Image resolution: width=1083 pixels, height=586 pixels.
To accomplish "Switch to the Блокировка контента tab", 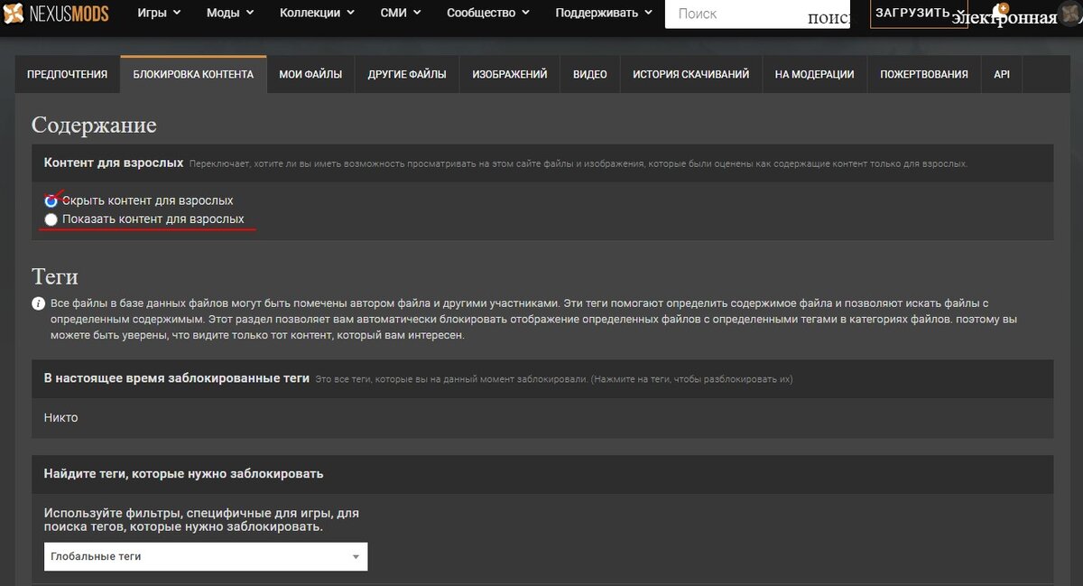I will (193, 75).
